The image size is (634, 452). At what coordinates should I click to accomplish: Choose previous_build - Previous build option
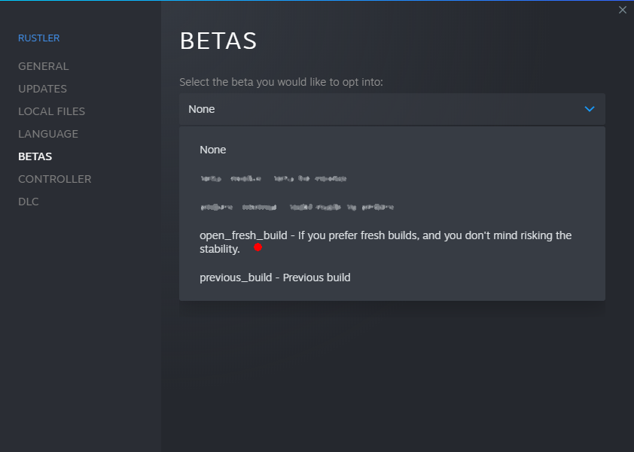click(275, 278)
